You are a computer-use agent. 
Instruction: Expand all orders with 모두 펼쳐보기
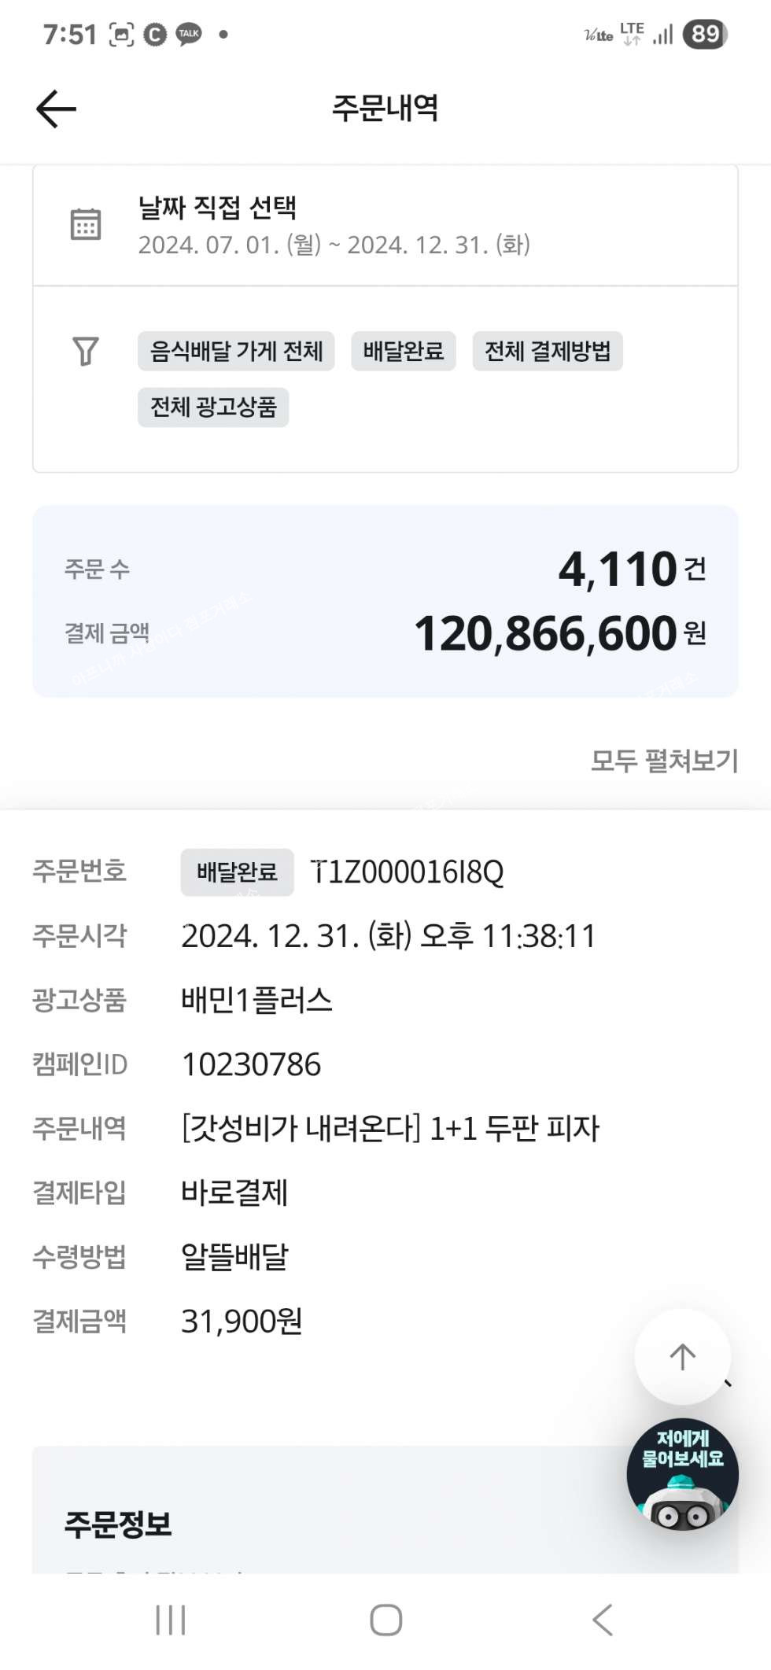[664, 761]
